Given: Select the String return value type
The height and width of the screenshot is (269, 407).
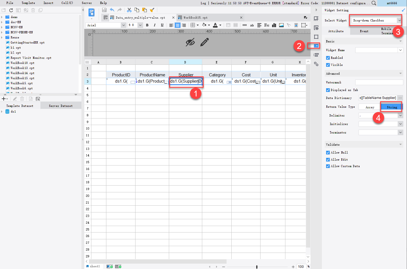Looking at the screenshot, I should (x=391, y=107).
